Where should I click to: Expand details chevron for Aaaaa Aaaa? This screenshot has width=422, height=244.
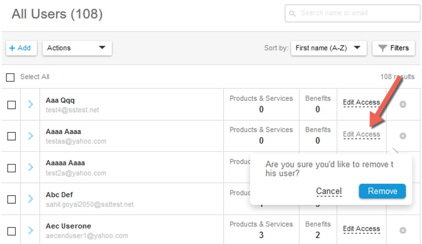(31, 167)
